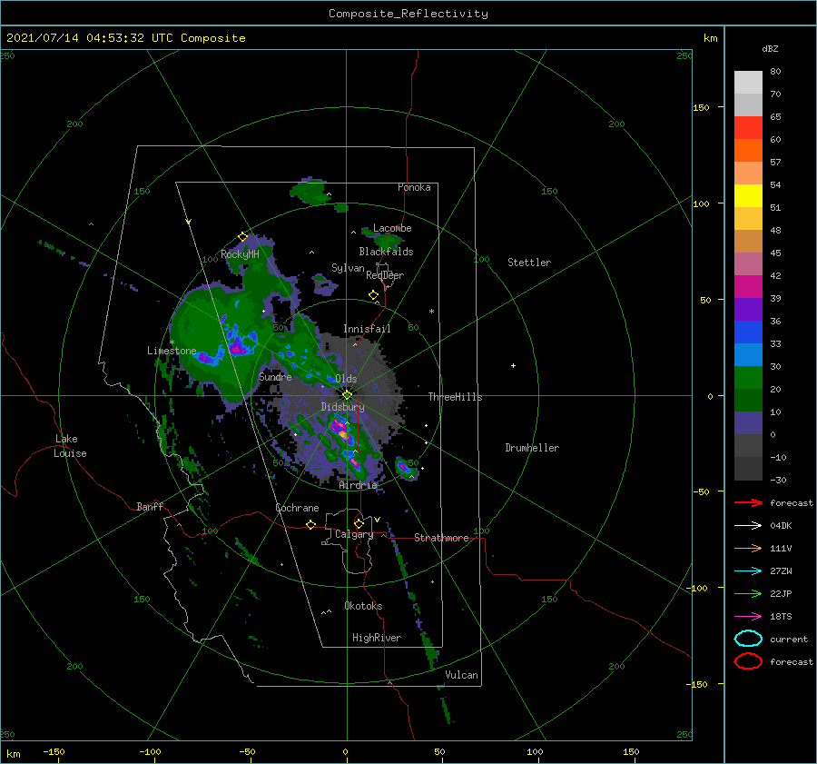Click the white 04DK arrow legend icon
Image resolution: width=817 pixels, height=764 pixels.
coord(749,526)
